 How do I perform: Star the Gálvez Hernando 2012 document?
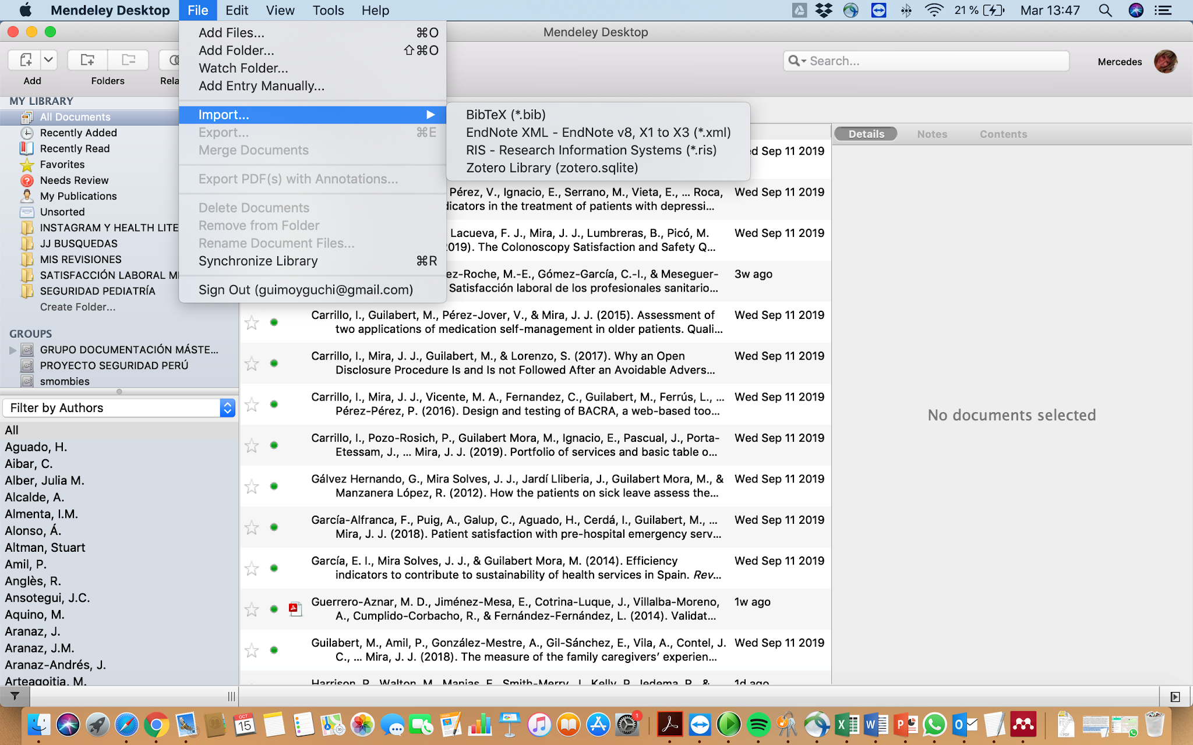[x=252, y=487]
